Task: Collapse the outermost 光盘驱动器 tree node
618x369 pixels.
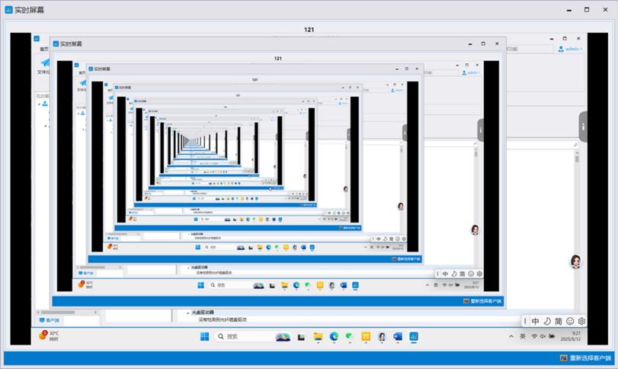Action: click(187, 313)
